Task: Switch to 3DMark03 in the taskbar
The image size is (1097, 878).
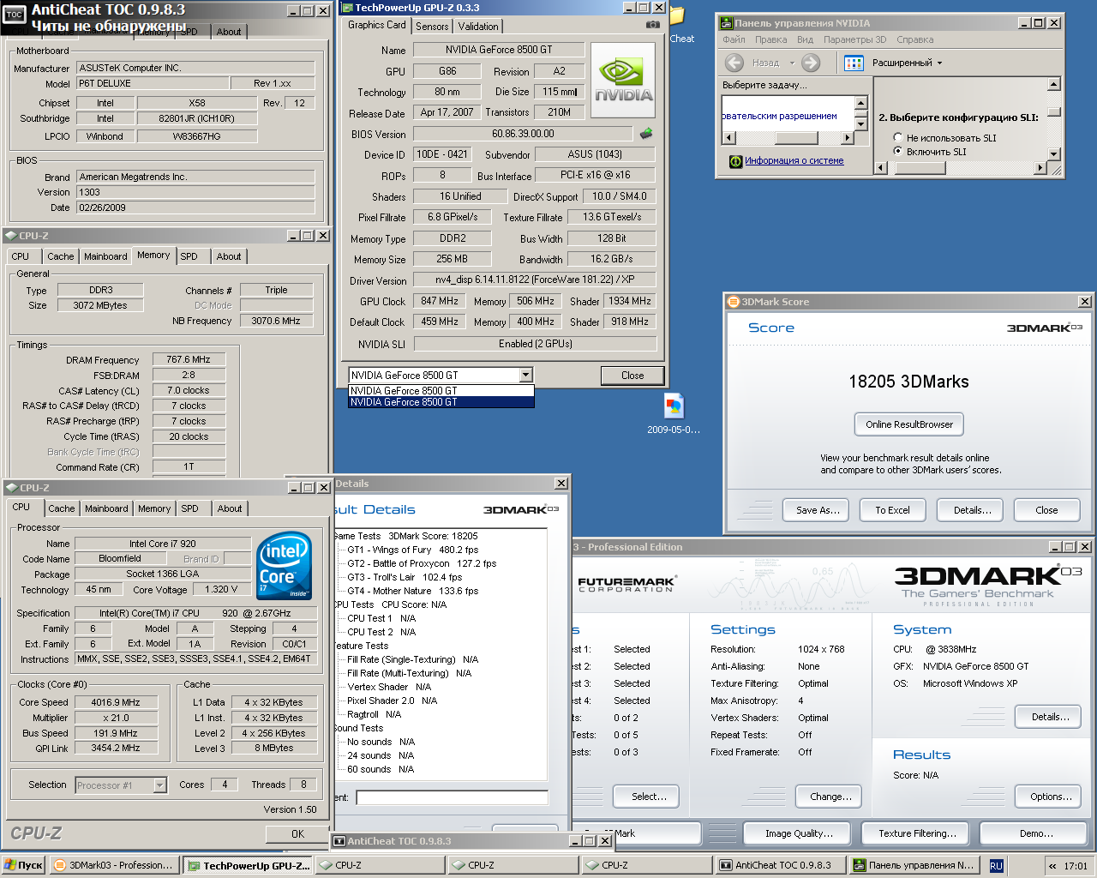Action: point(114,865)
